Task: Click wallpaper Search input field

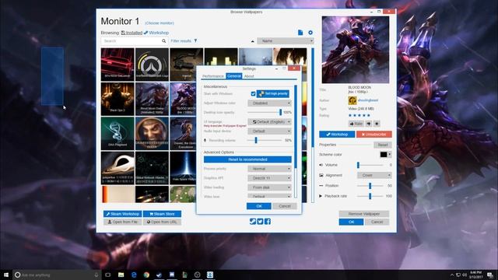Action: point(132,41)
